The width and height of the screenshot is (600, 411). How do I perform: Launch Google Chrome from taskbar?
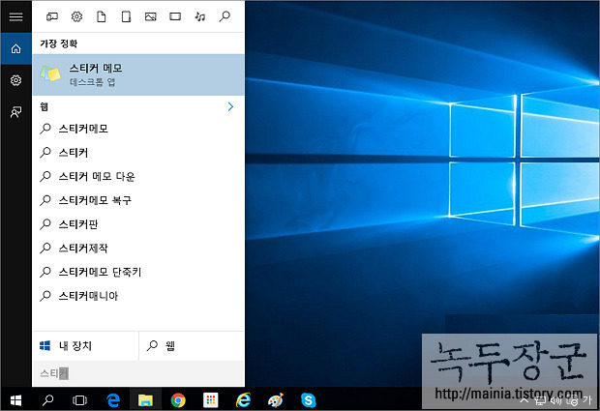tap(178, 400)
